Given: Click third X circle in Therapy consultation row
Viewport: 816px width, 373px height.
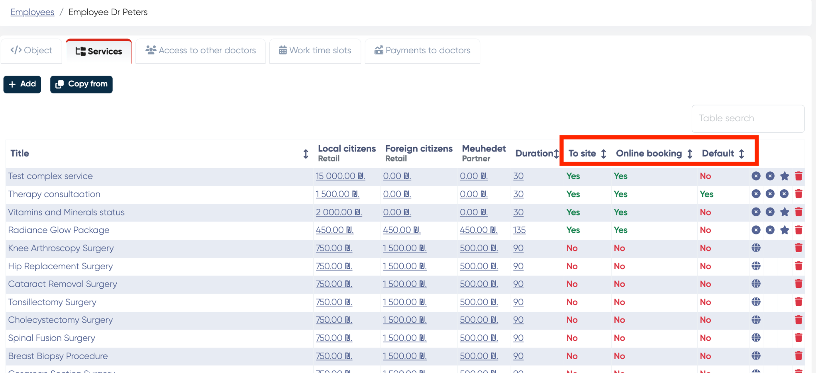Looking at the screenshot, I should click(x=784, y=194).
